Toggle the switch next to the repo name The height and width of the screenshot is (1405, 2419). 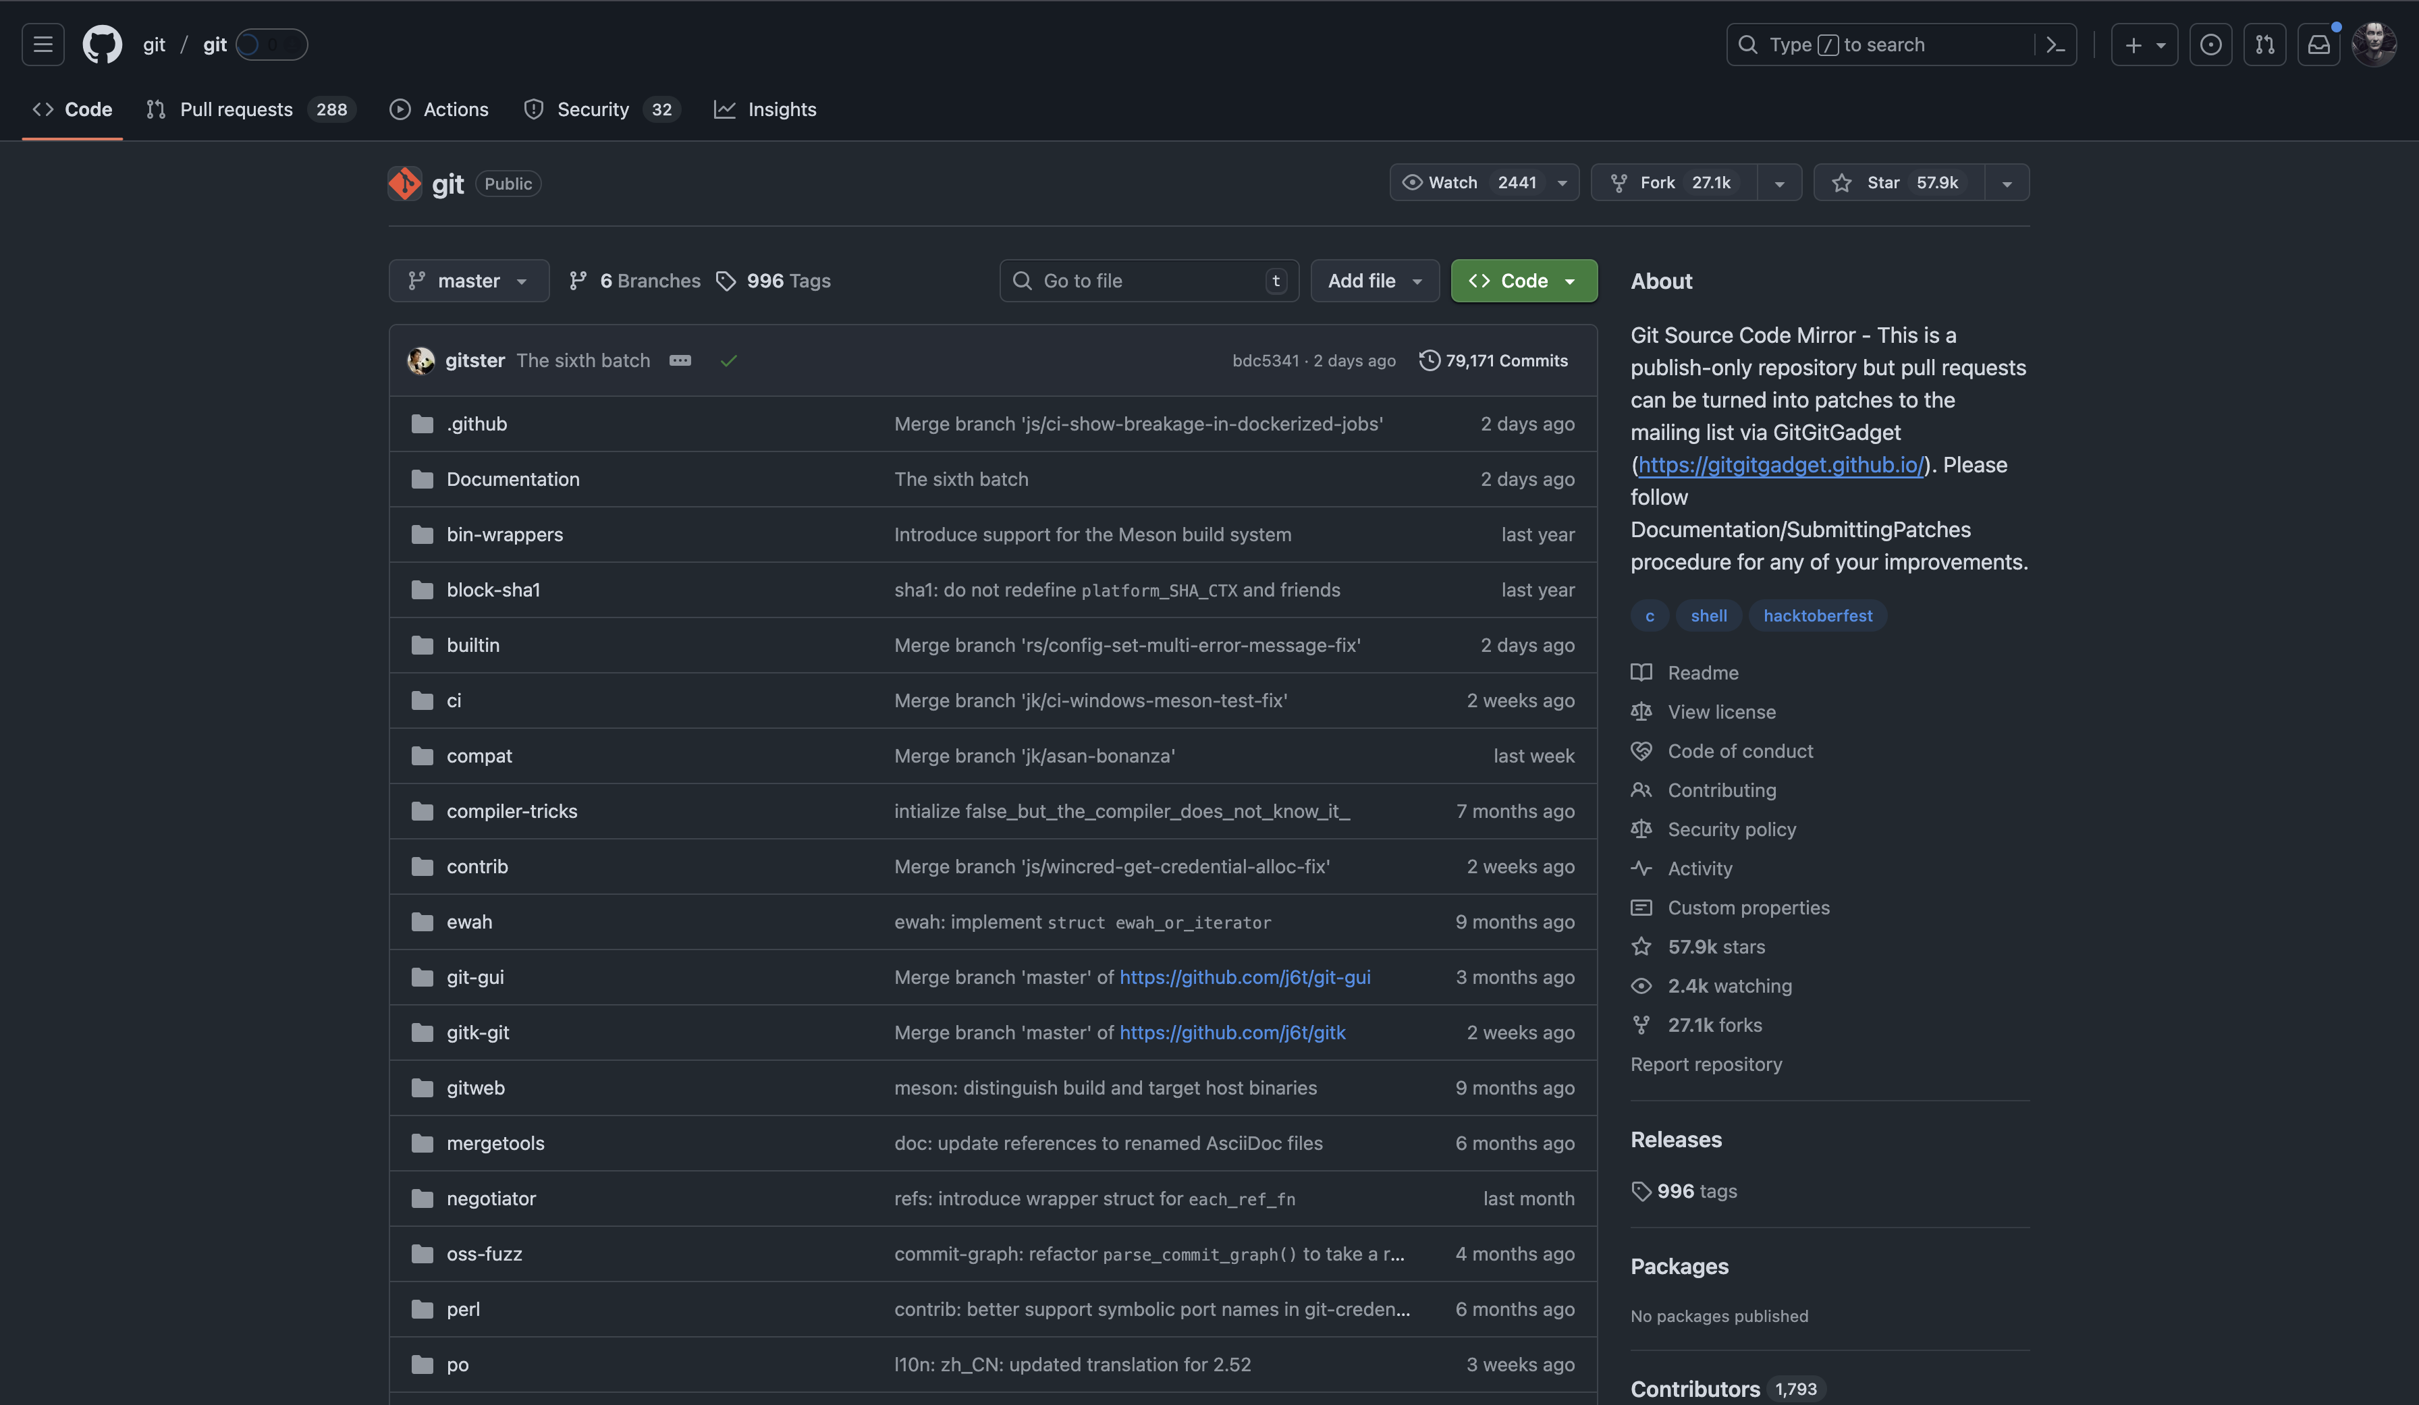tap(270, 44)
